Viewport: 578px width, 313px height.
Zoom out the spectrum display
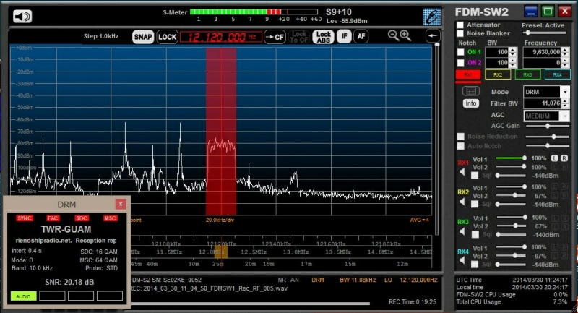point(393,35)
